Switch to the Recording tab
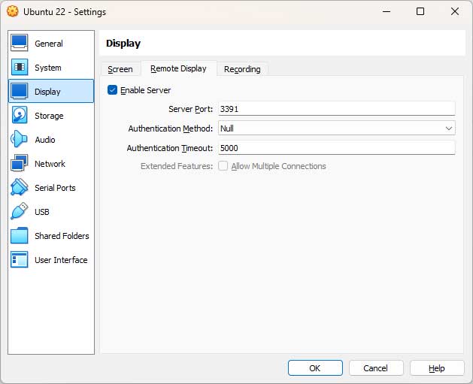The image size is (473, 384). [242, 69]
